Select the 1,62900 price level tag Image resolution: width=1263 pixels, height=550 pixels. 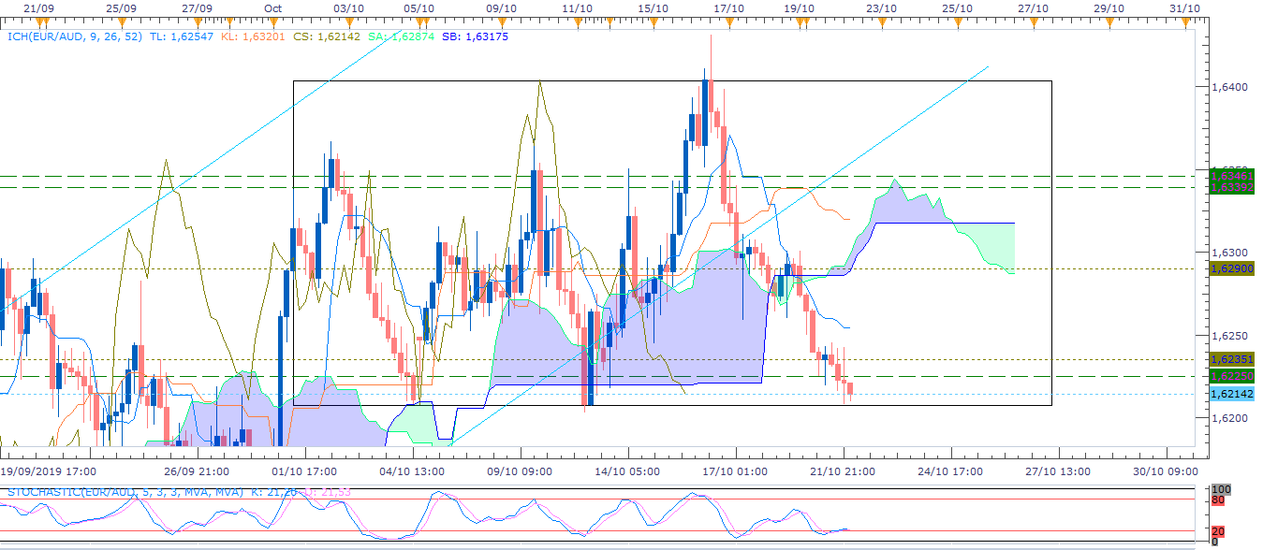(x=1231, y=268)
